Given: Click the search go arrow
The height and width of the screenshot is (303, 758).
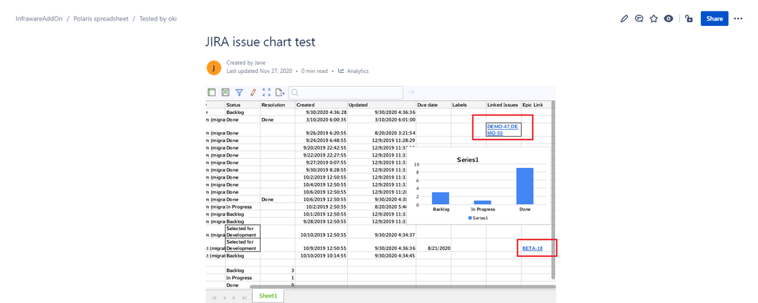Looking at the screenshot, I should tap(412, 93).
